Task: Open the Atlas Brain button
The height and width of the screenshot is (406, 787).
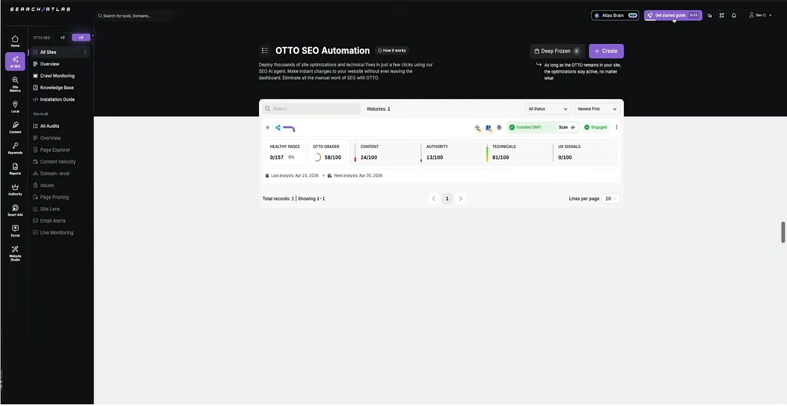Action: tap(615, 16)
